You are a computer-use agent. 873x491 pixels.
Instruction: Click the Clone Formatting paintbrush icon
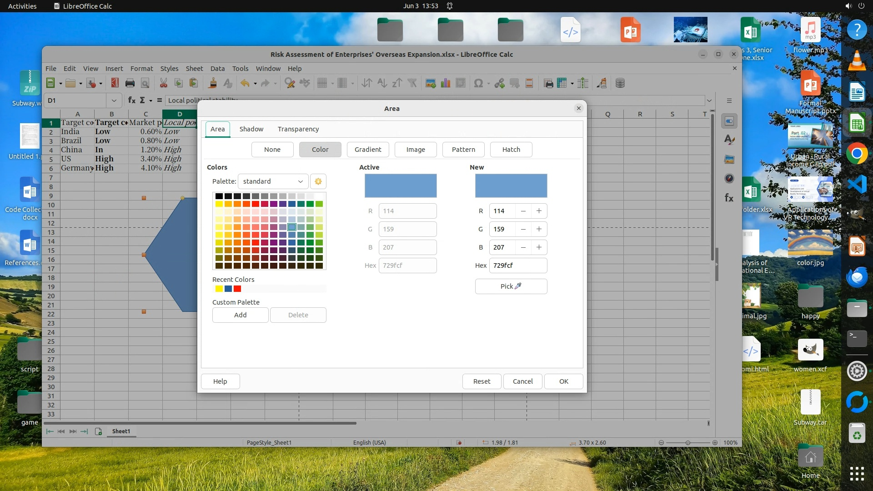click(212, 83)
